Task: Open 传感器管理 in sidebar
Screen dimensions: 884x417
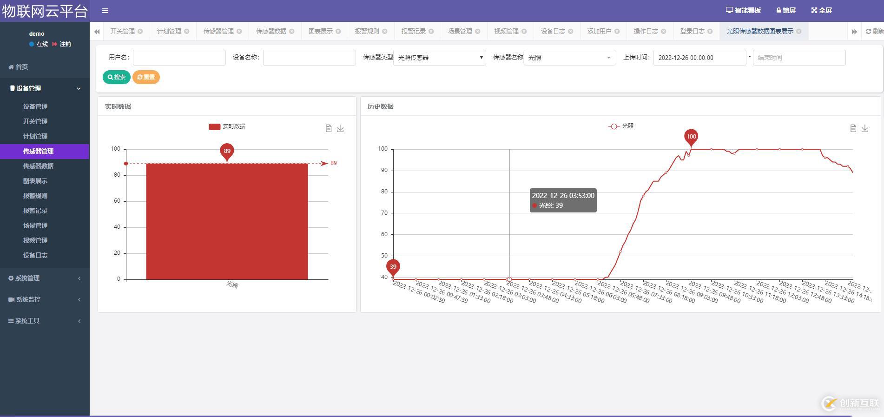Action: (x=45, y=151)
